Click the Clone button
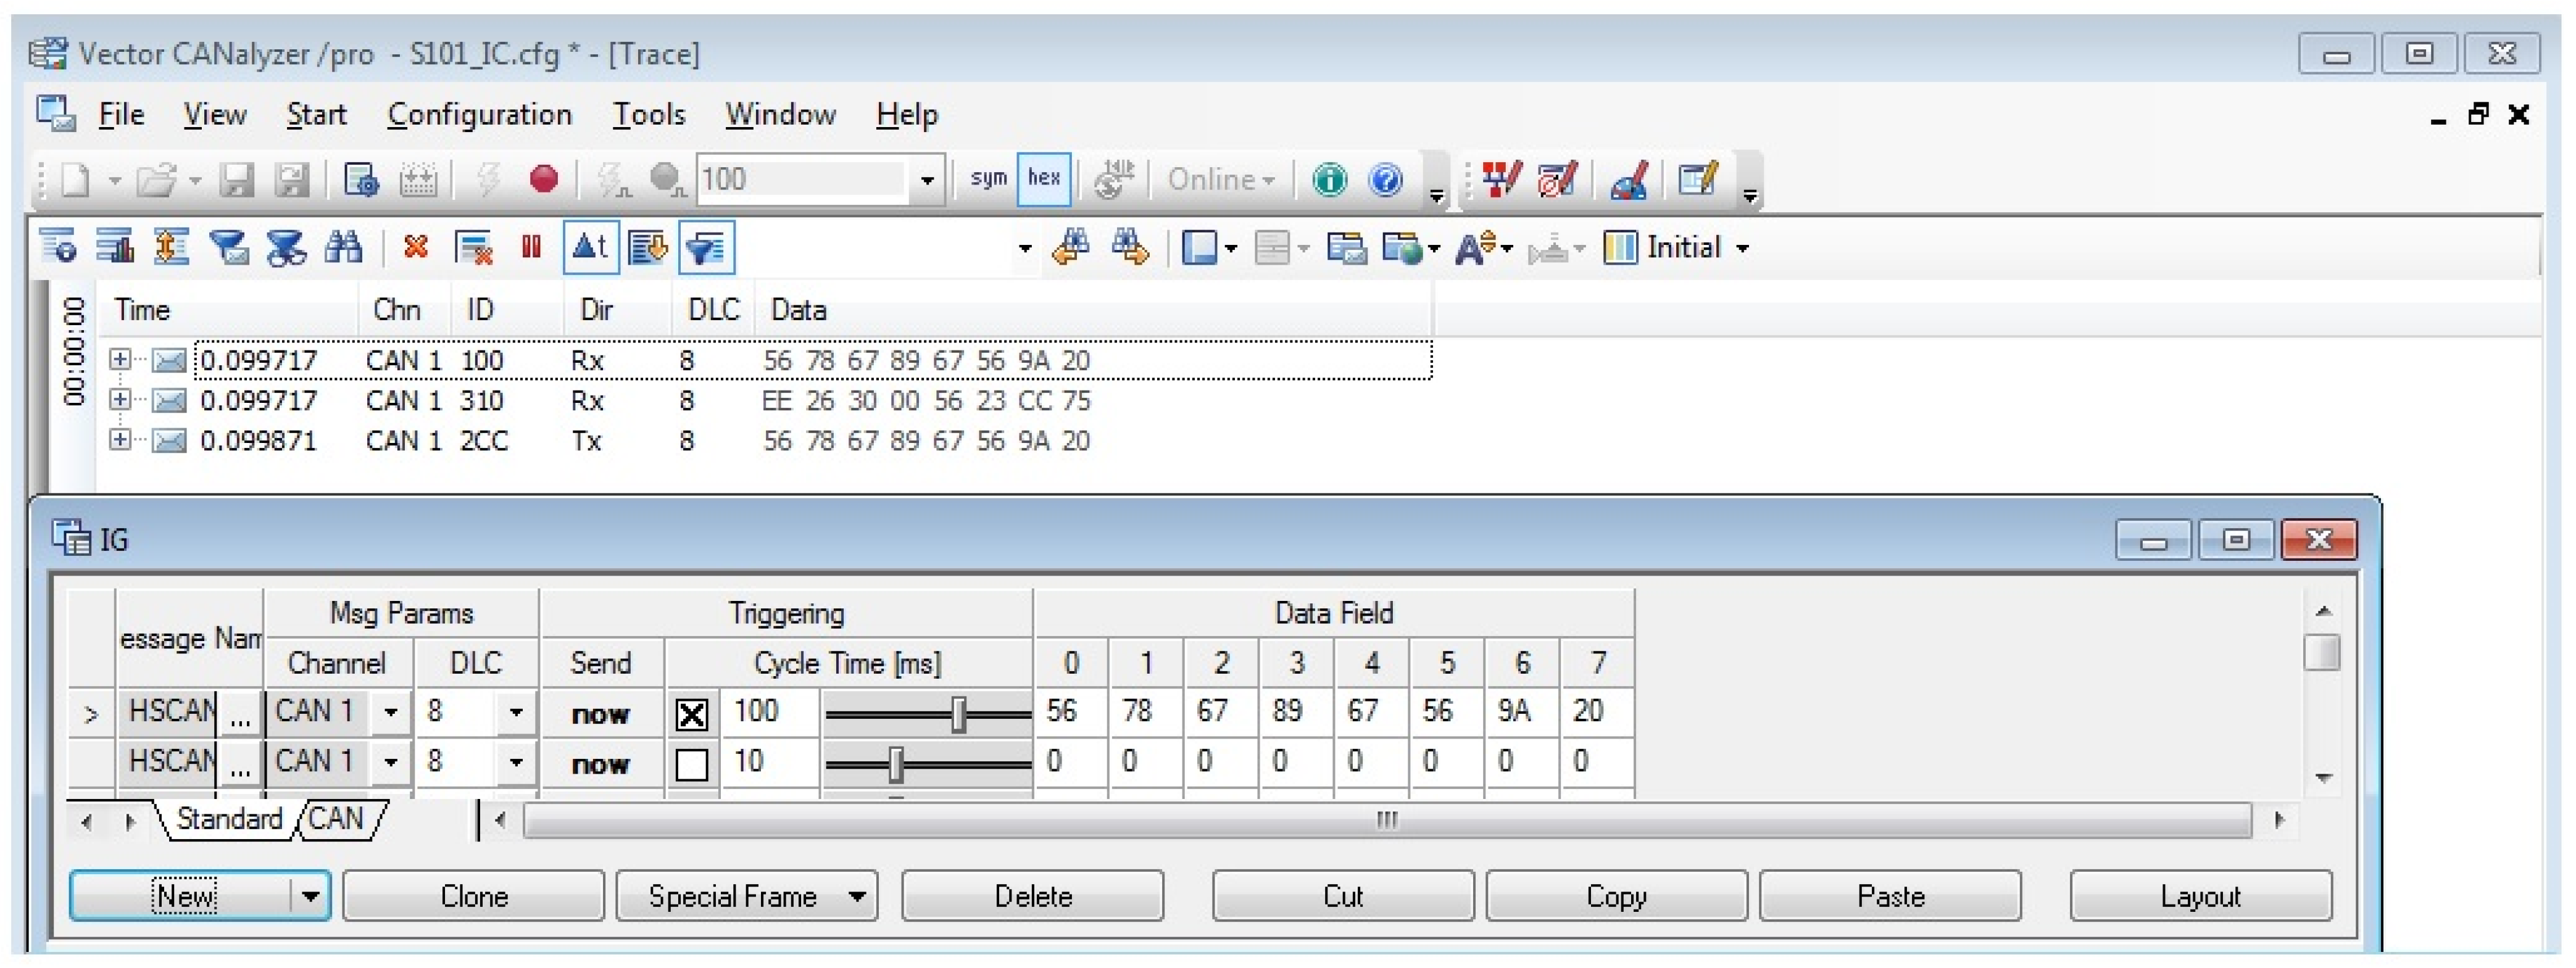 pyautogui.click(x=474, y=895)
